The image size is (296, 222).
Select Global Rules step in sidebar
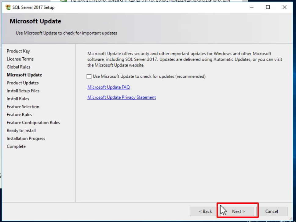[19, 67]
